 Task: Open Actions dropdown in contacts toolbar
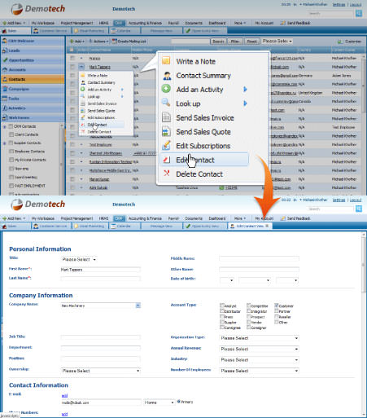[99, 42]
